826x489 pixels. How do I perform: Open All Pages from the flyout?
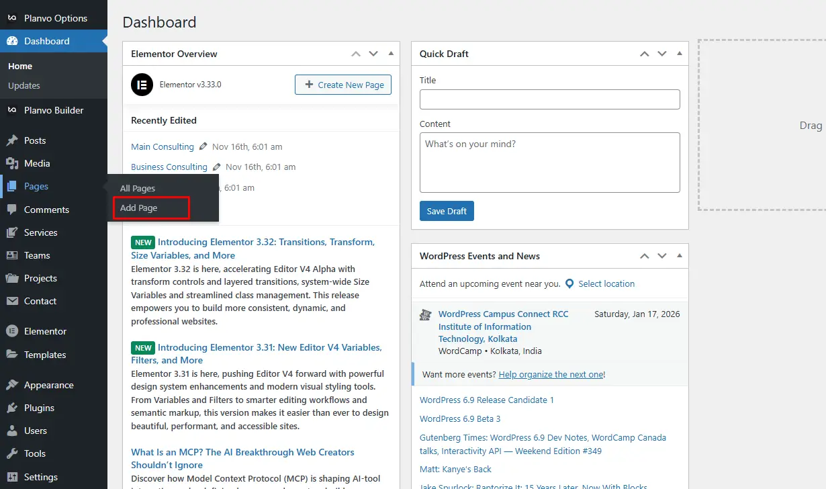(138, 188)
